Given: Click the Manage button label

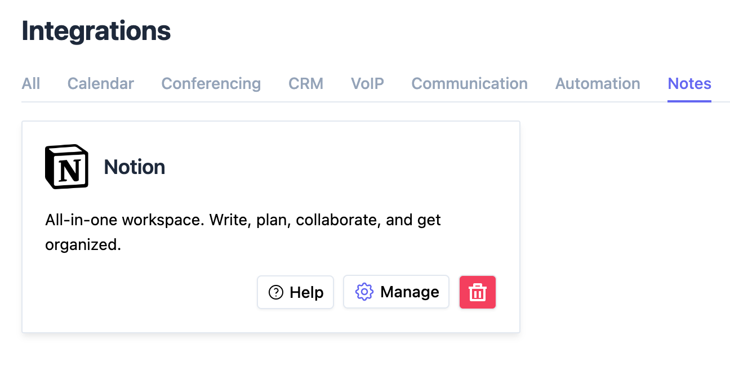Looking at the screenshot, I should click(409, 292).
